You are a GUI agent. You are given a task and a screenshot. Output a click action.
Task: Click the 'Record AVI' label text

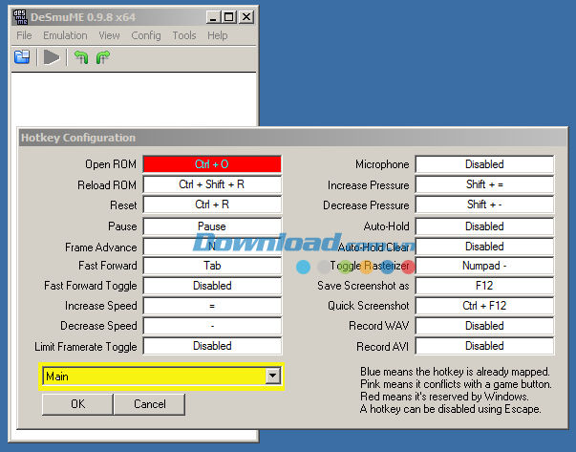click(382, 347)
